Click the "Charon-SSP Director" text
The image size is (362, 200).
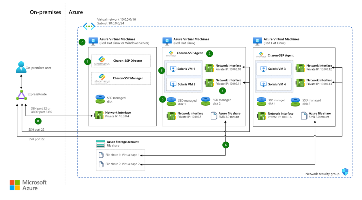[x=128, y=61]
